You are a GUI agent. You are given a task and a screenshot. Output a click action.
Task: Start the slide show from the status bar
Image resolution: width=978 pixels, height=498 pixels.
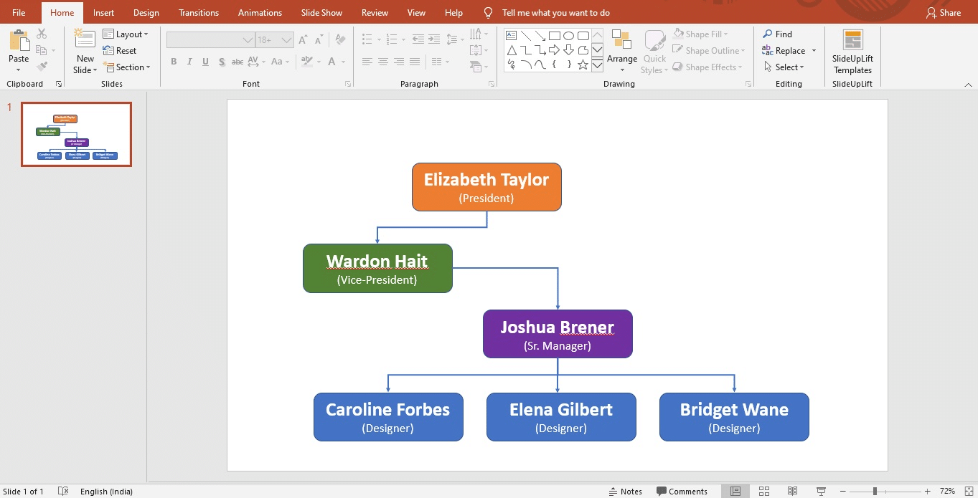820,491
